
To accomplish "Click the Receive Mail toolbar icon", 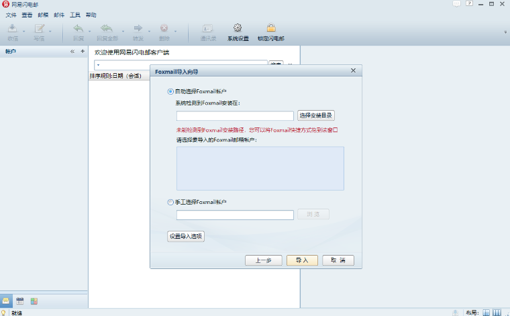I will click(x=12, y=28).
